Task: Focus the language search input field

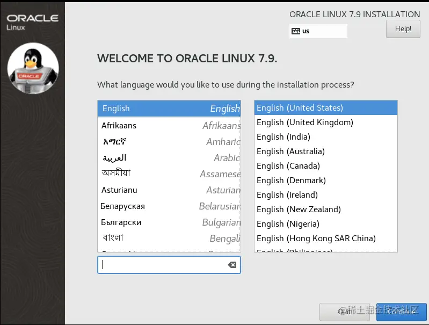Action: (x=169, y=265)
